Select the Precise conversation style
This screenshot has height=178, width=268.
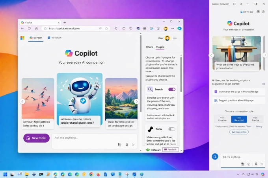tap(255, 119)
